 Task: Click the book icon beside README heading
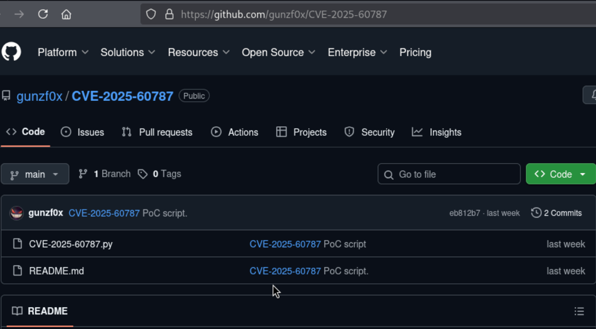[17, 311]
